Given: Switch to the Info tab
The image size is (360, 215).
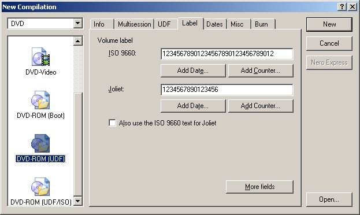Looking at the screenshot, I should coord(102,24).
